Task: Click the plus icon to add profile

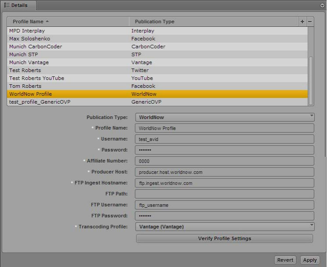Action: (302, 22)
